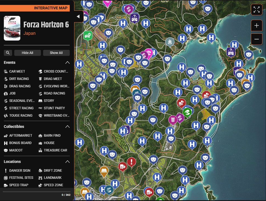Toggle Story markers

point(46,101)
